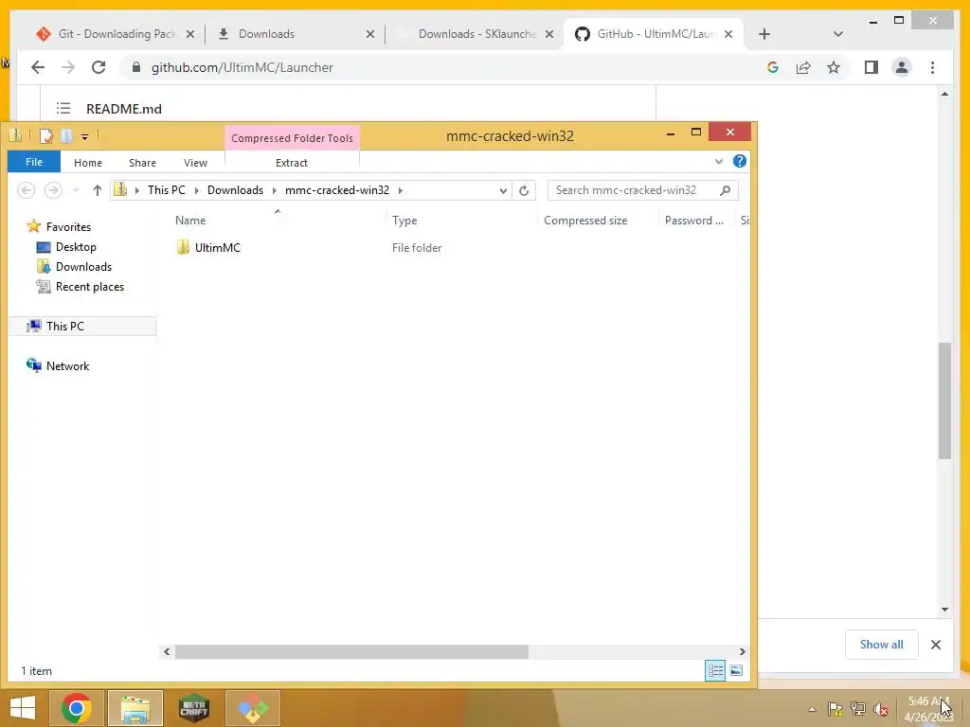Open README table of contents icon
This screenshot has height=727, width=970.
click(63, 109)
